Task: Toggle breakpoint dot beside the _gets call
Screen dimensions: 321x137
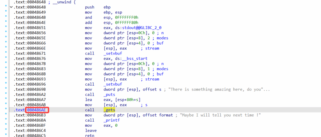Action: pos(6,110)
